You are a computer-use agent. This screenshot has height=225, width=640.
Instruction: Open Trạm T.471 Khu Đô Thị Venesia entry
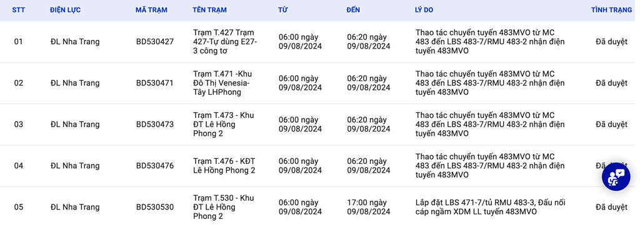pos(223,83)
